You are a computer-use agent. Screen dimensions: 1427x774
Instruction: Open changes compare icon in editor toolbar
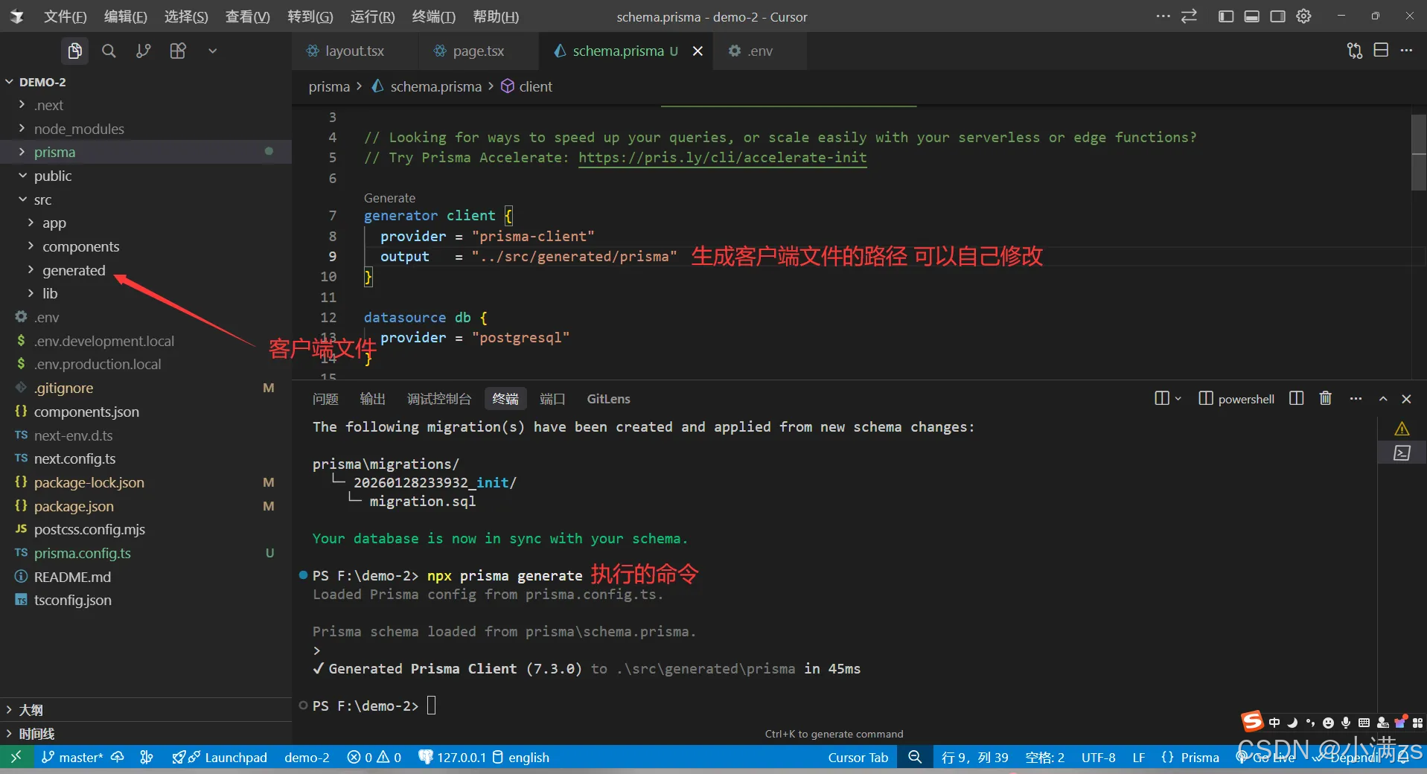tap(1355, 51)
